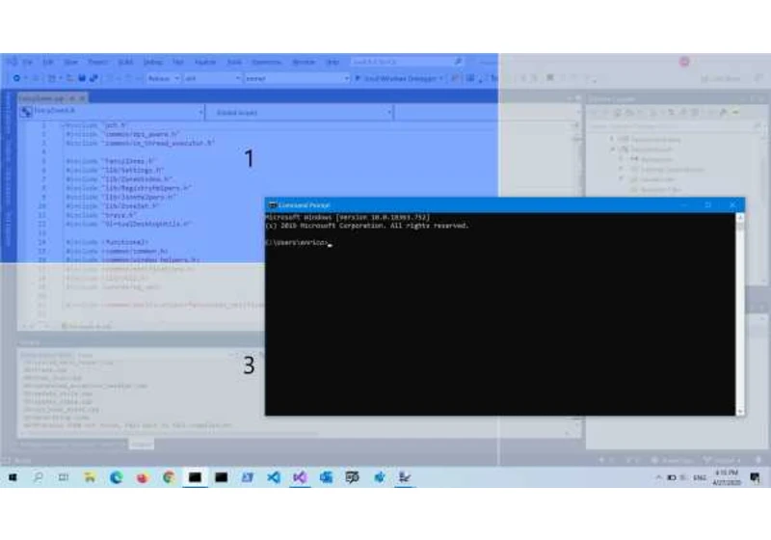
Task: Click the Save All toolbar icon
Action: 93,78
